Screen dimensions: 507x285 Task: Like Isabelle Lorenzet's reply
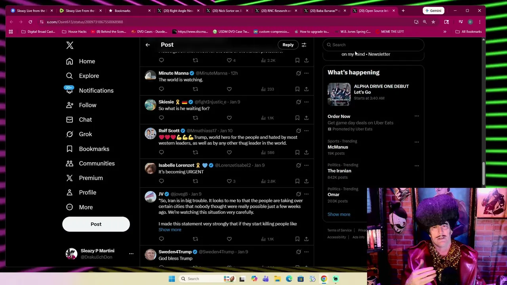click(229, 181)
